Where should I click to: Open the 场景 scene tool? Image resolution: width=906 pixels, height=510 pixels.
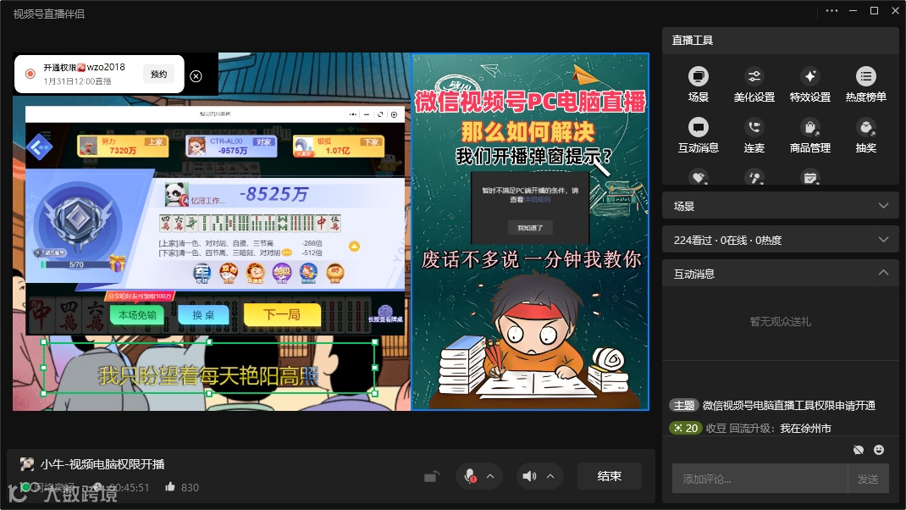click(x=698, y=84)
